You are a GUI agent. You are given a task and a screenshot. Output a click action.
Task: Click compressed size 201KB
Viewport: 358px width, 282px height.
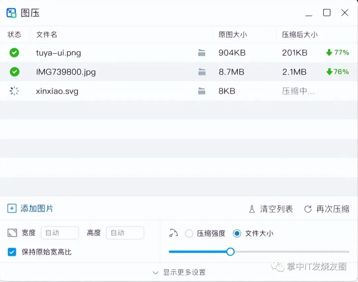pyautogui.click(x=295, y=53)
